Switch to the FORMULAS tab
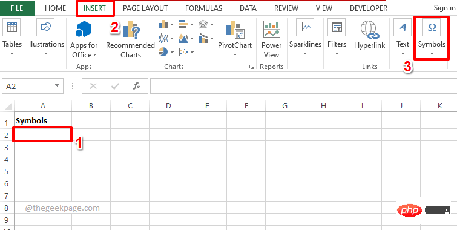Image resolution: width=457 pixels, height=230 pixels. click(x=203, y=8)
